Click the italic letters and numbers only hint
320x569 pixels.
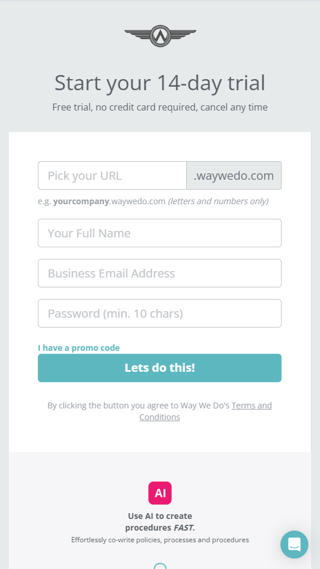click(x=218, y=201)
